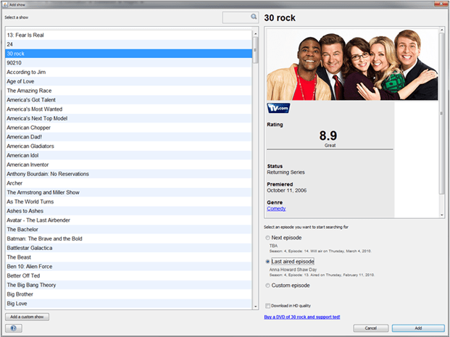The height and width of the screenshot is (337, 450).
Task: Click the 8.9 rating value
Action: coord(328,136)
